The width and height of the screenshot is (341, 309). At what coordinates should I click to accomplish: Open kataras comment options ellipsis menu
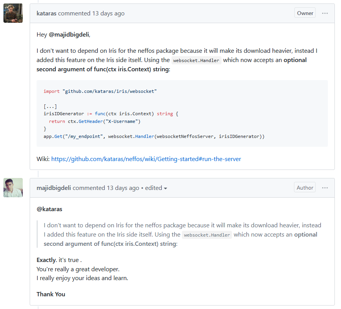325,13
